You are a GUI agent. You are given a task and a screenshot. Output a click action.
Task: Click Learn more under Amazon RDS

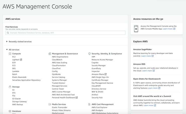click(147, 71)
